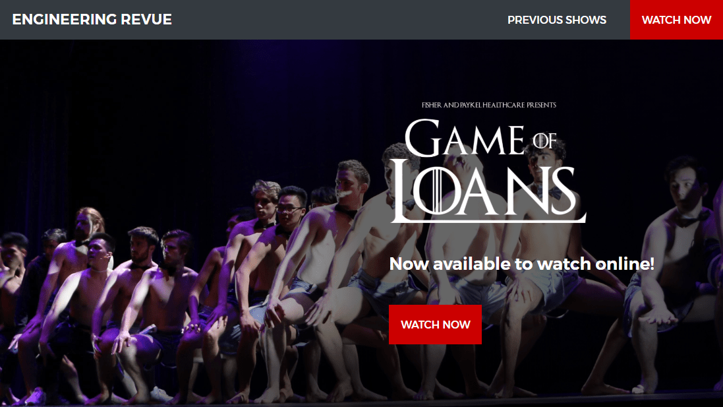The width and height of the screenshot is (723, 407).
Task: Open the Previous Shows menu item
Action: point(556,20)
